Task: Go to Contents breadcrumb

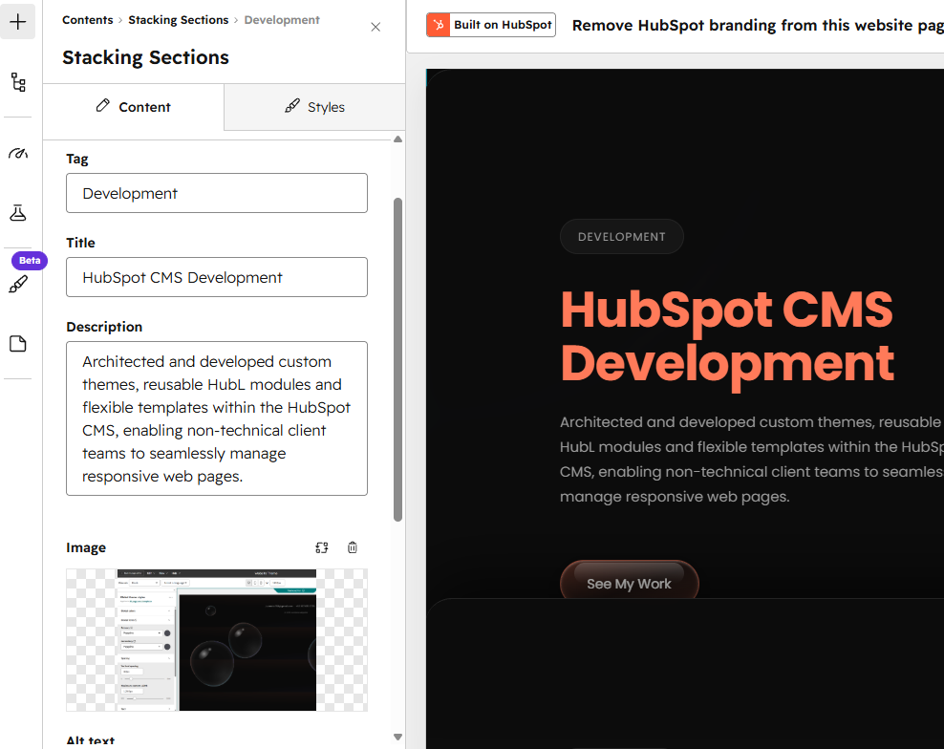Action: [x=87, y=20]
